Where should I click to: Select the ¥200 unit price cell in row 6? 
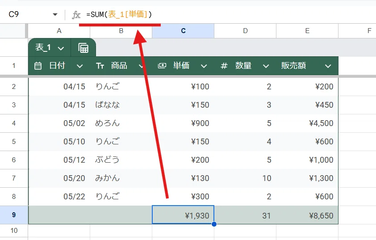[x=183, y=160]
